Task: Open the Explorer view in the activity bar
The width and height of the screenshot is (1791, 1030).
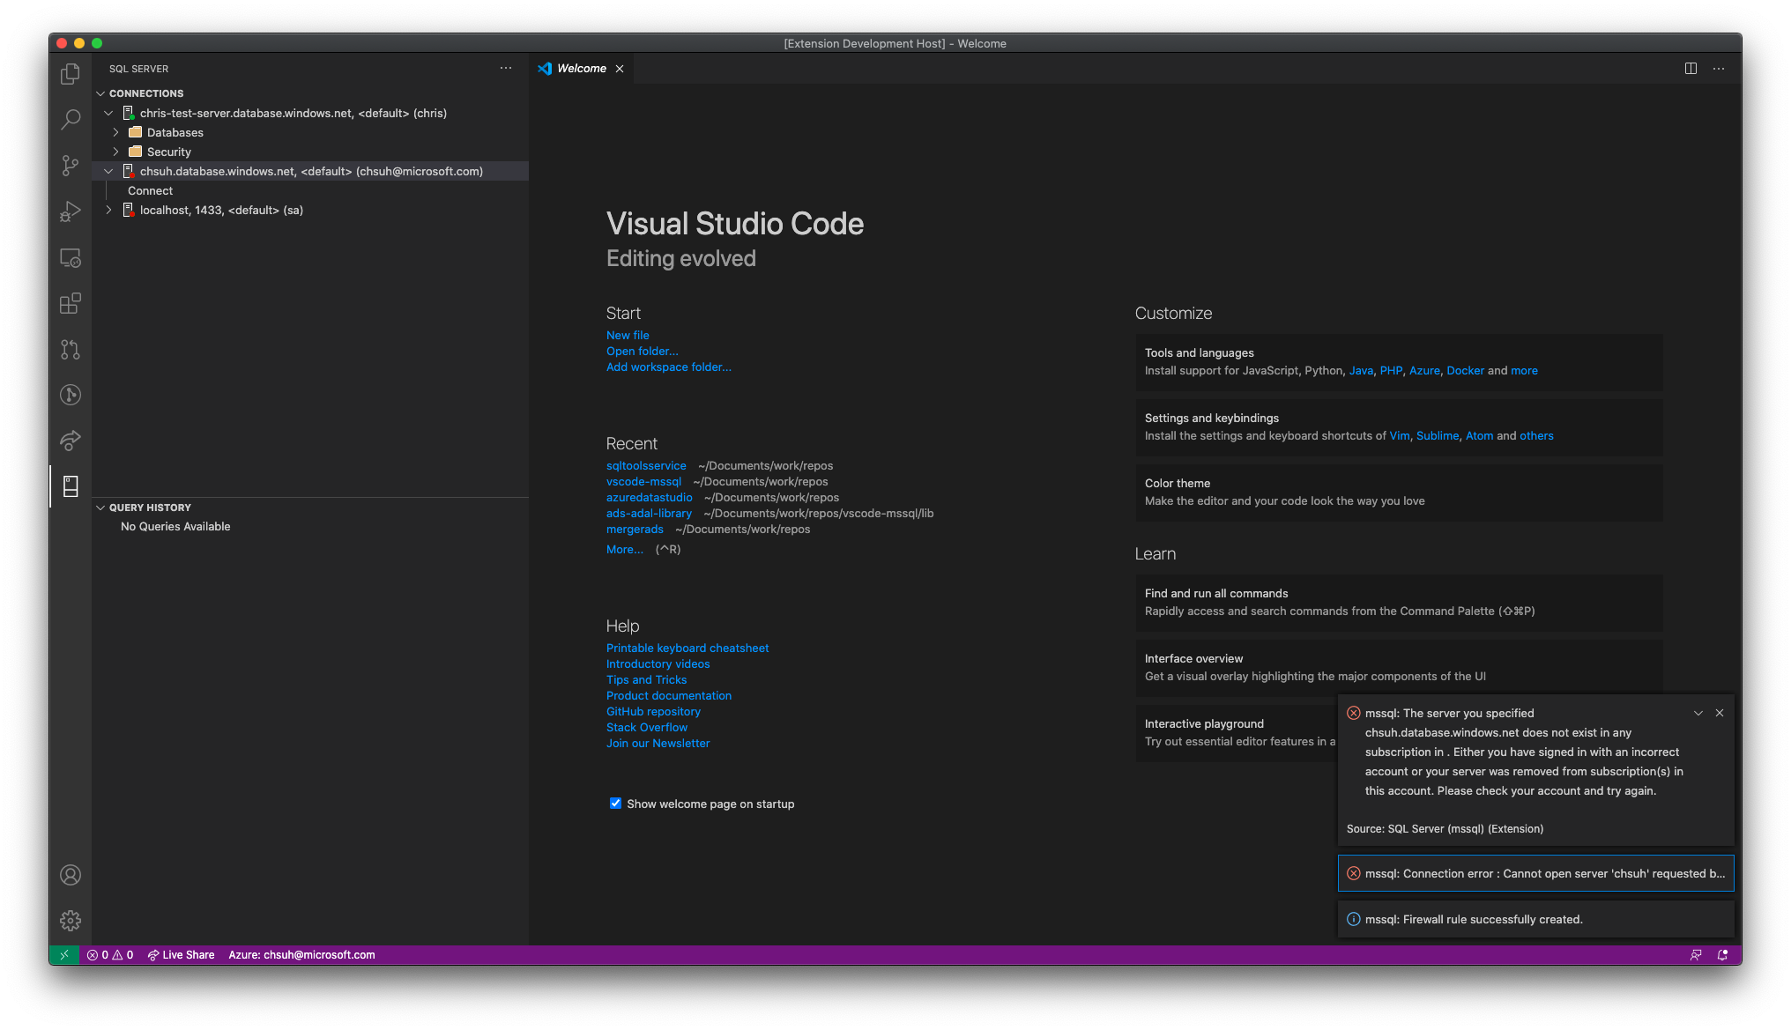Action: pos(71,74)
